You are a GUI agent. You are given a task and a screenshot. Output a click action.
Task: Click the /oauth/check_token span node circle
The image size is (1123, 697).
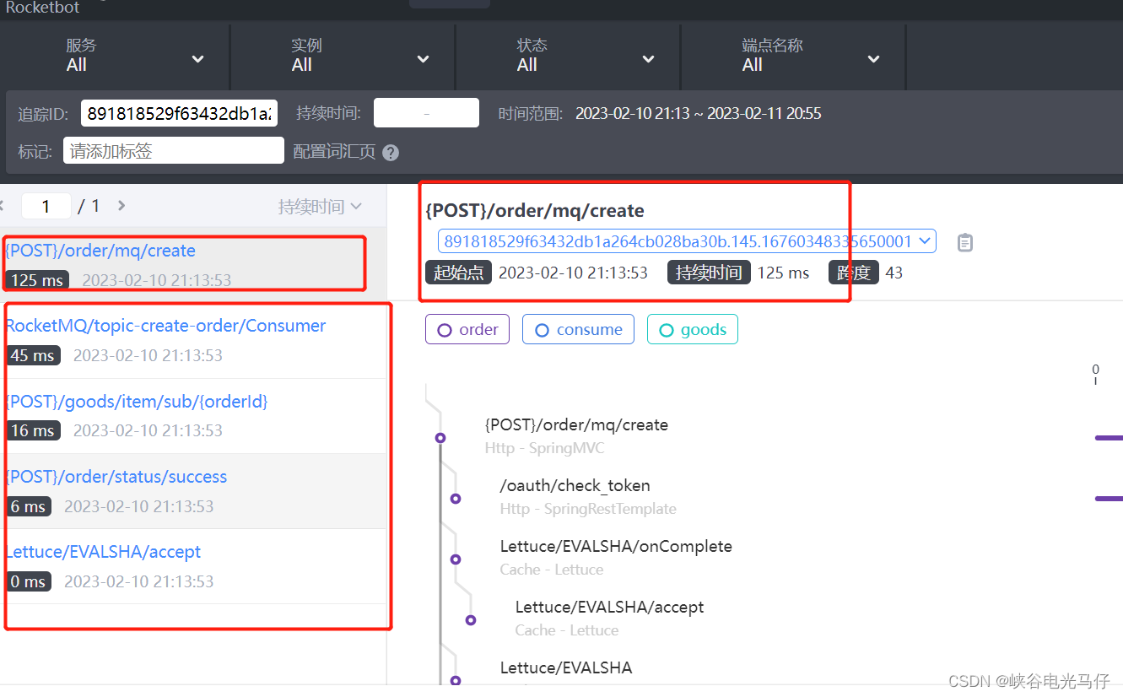(x=456, y=499)
